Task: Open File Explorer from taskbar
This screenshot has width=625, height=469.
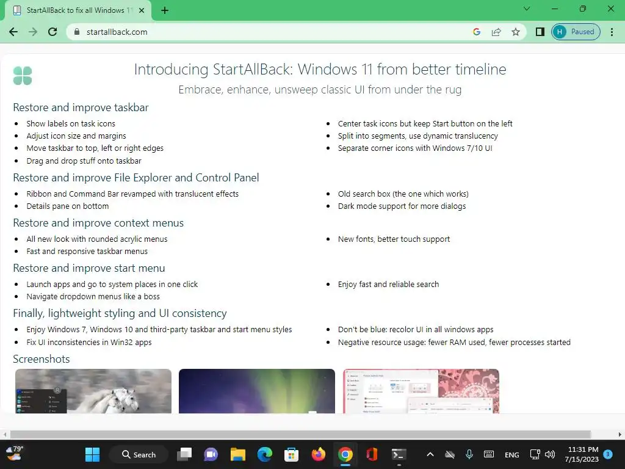Action: click(238, 454)
